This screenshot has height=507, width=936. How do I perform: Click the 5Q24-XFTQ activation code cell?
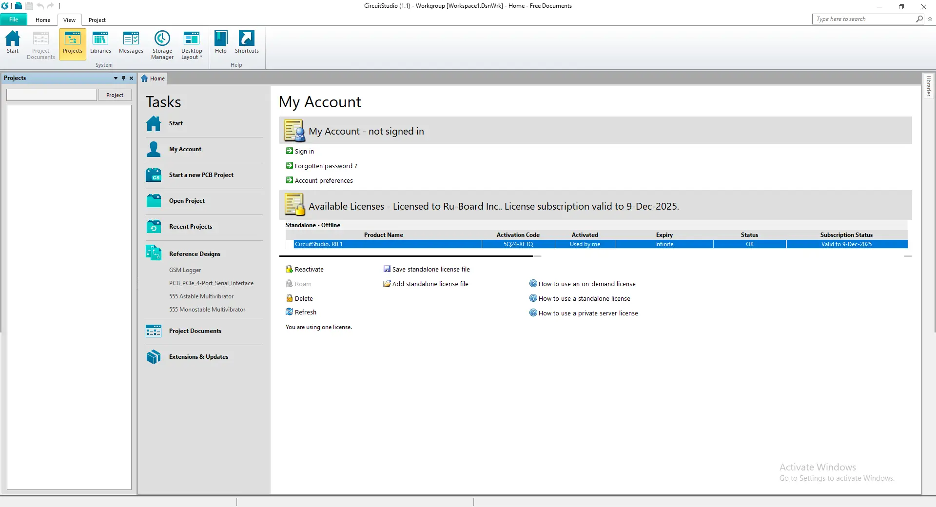pos(518,244)
